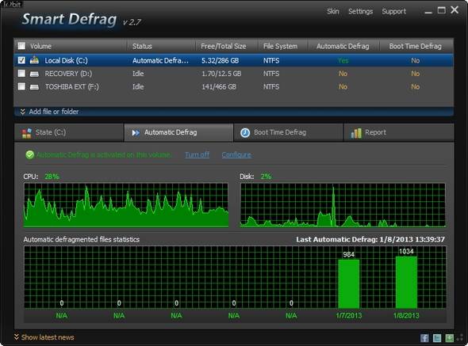
Task: Sort by Free/Total Size column header
Action: (x=224, y=46)
